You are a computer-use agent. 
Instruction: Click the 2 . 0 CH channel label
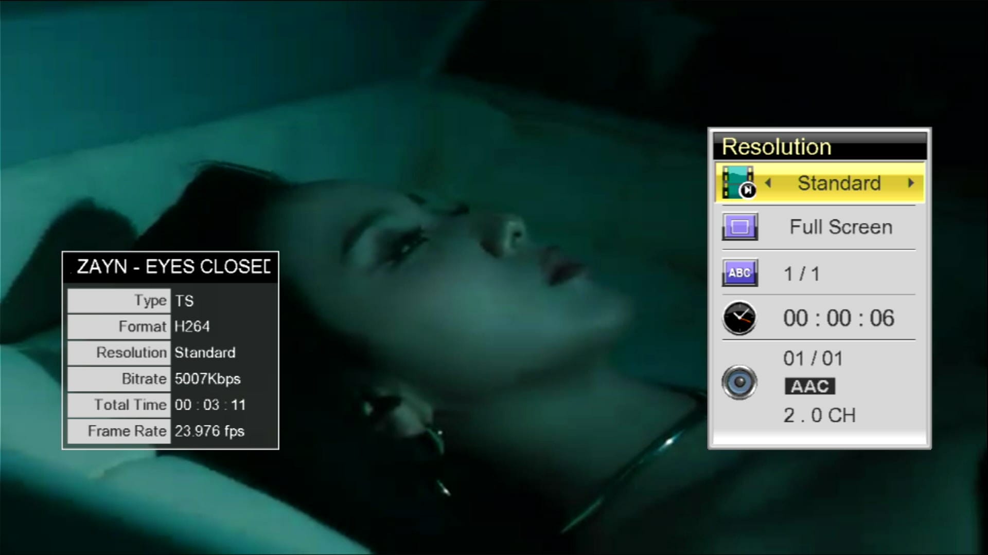tap(819, 415)
